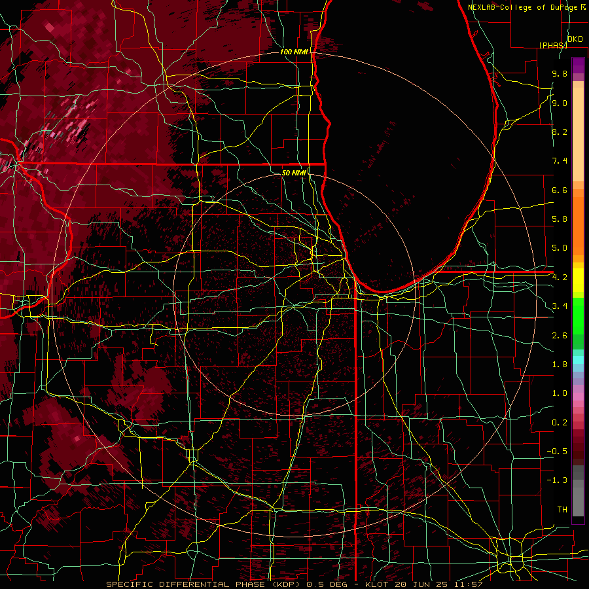Select the '3.4' value on the KDP scale
Image resolution: width=589 pixels, height=589 pixels.
(560, 306)
